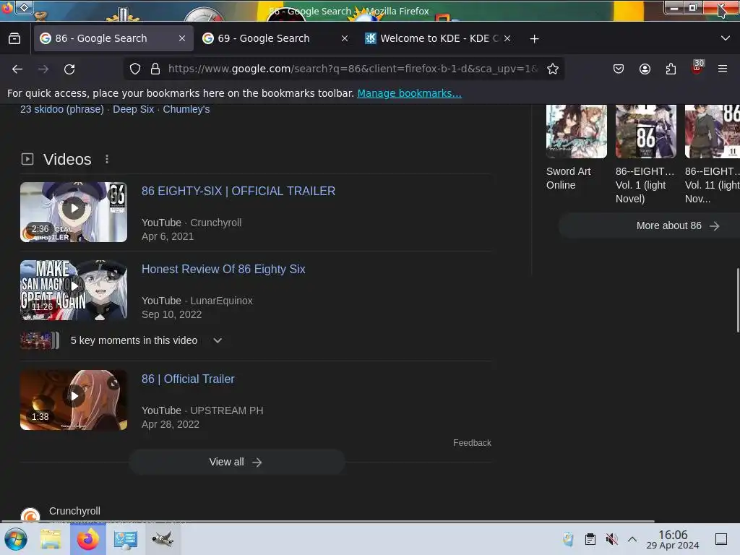Viewport: 740px width, 555px height.
Task: Open 86--EIGHTY-SIX Vol. 11 cover
Action: 713,132
